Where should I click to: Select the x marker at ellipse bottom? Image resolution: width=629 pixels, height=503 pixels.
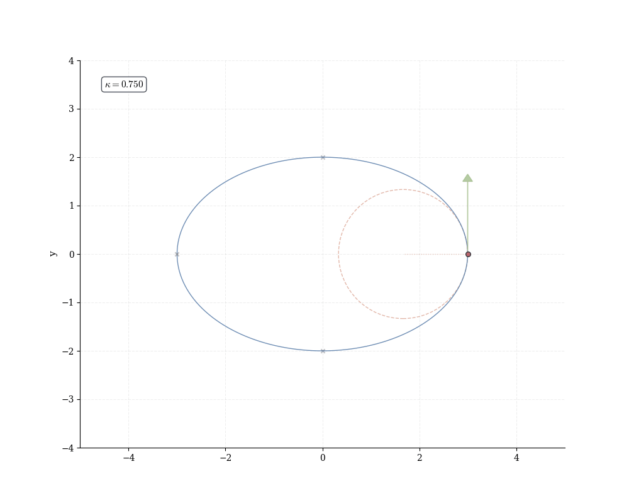point(323,351)
